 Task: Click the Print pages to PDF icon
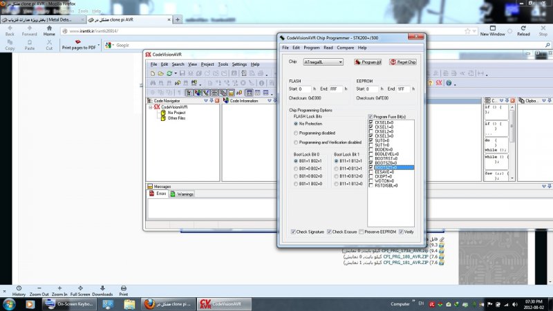78,41
